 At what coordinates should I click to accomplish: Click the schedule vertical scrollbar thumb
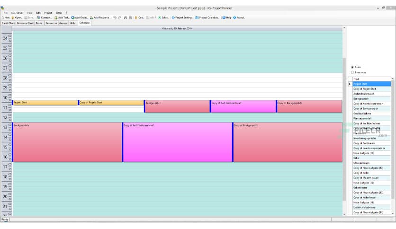point(344,129)
